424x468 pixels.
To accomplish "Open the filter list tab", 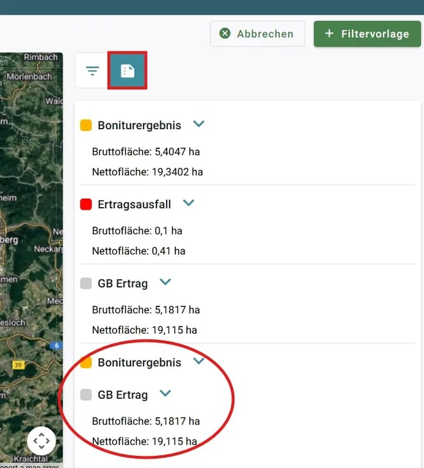I will tap(92, 70).
